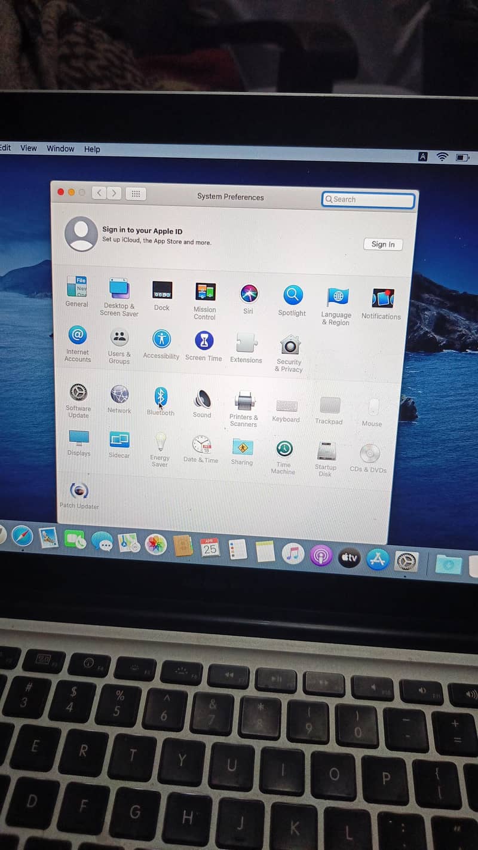
Task: Open Mission Control settings
Action: click(205, 301)
